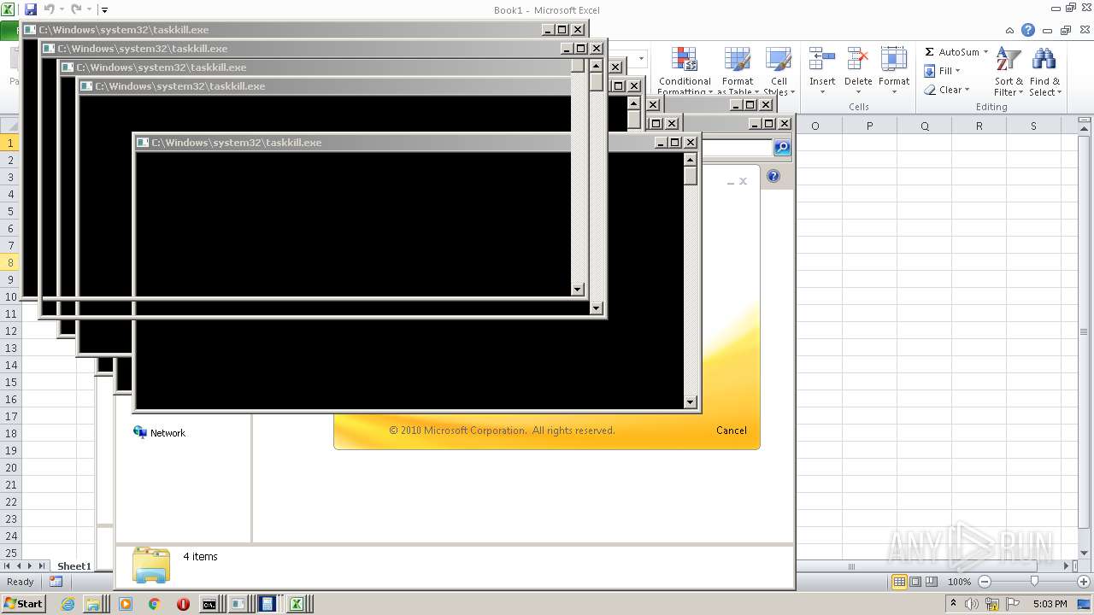Open Google Chrome from taskbar
This screenshot has height=615, width=1094.
pyautogui.click(x=155, y=604)
